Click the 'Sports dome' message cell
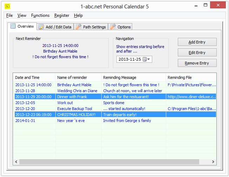This screenshot has height=177, width=229. click(x=114, y=103)
